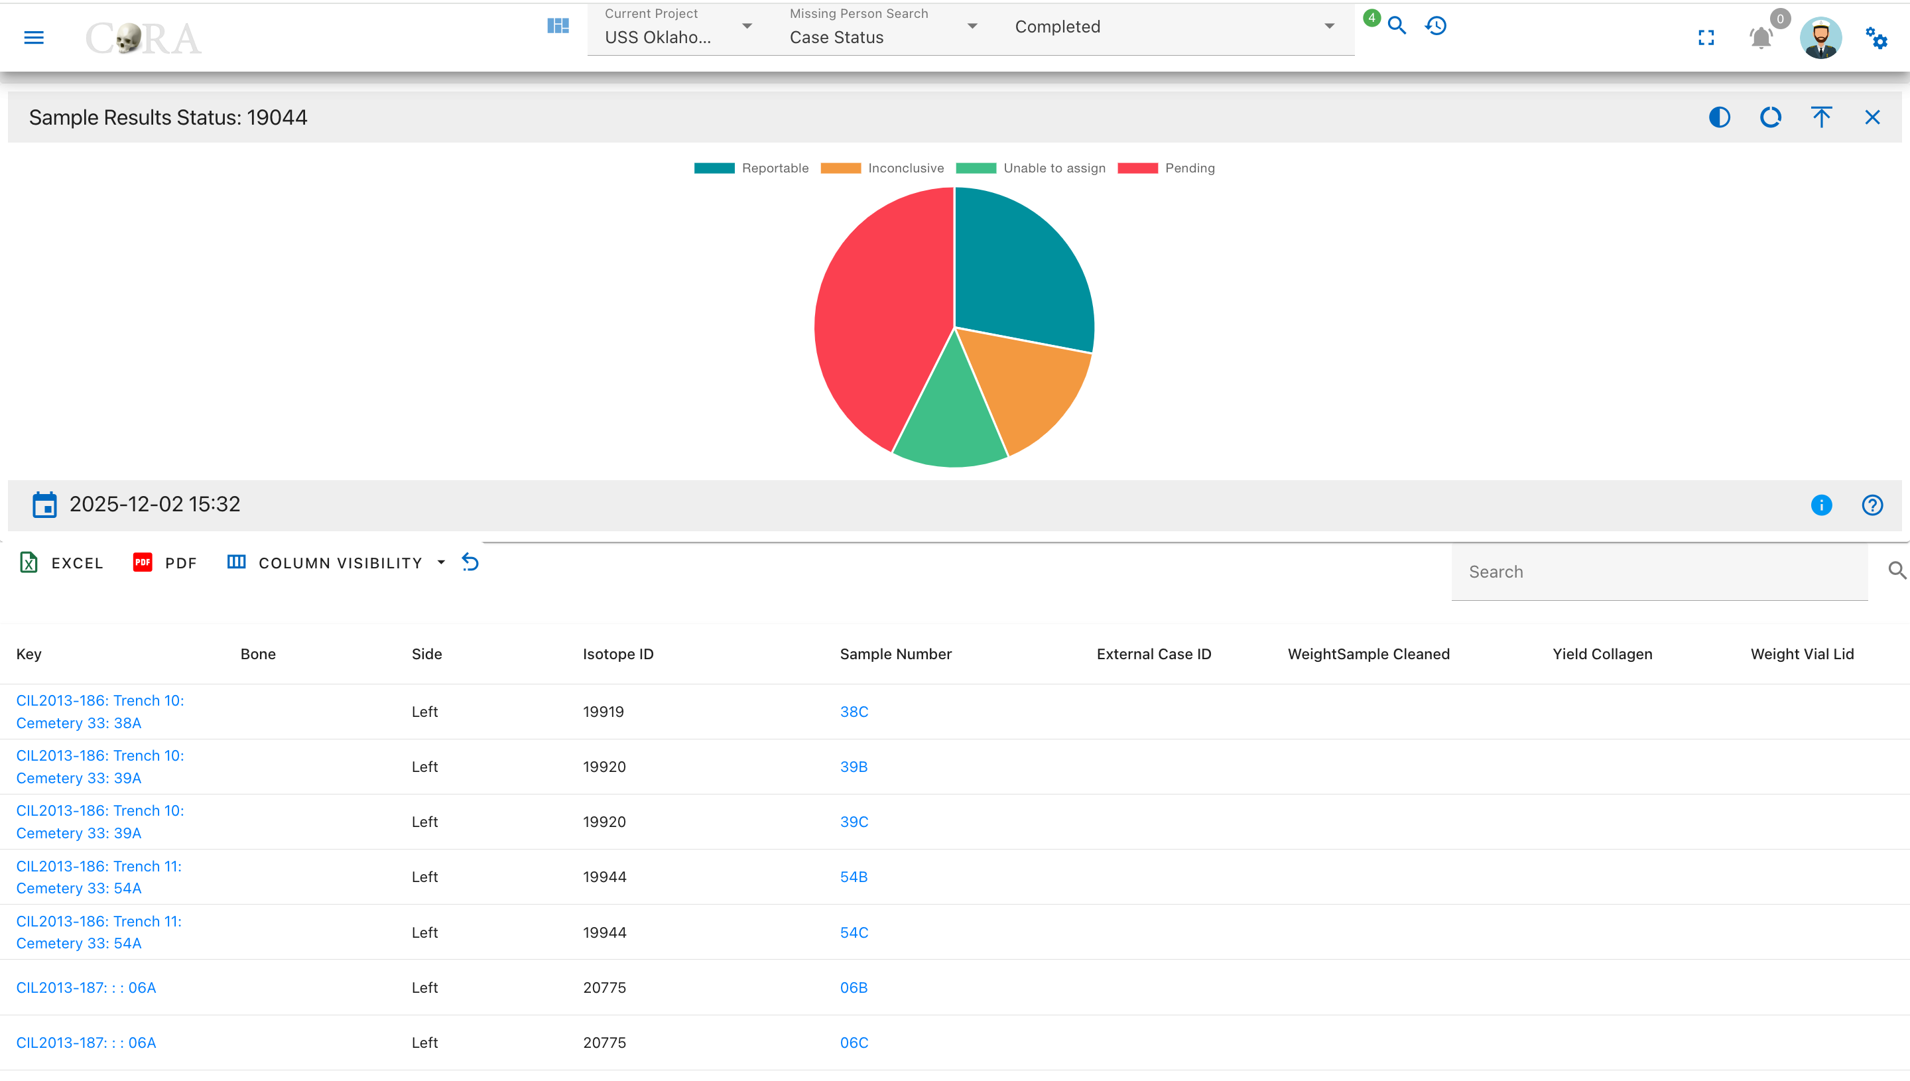The width and height of the screenshot is (1910, 1081).
Task: Open sample number 38C link
Action: coord(854,711)
